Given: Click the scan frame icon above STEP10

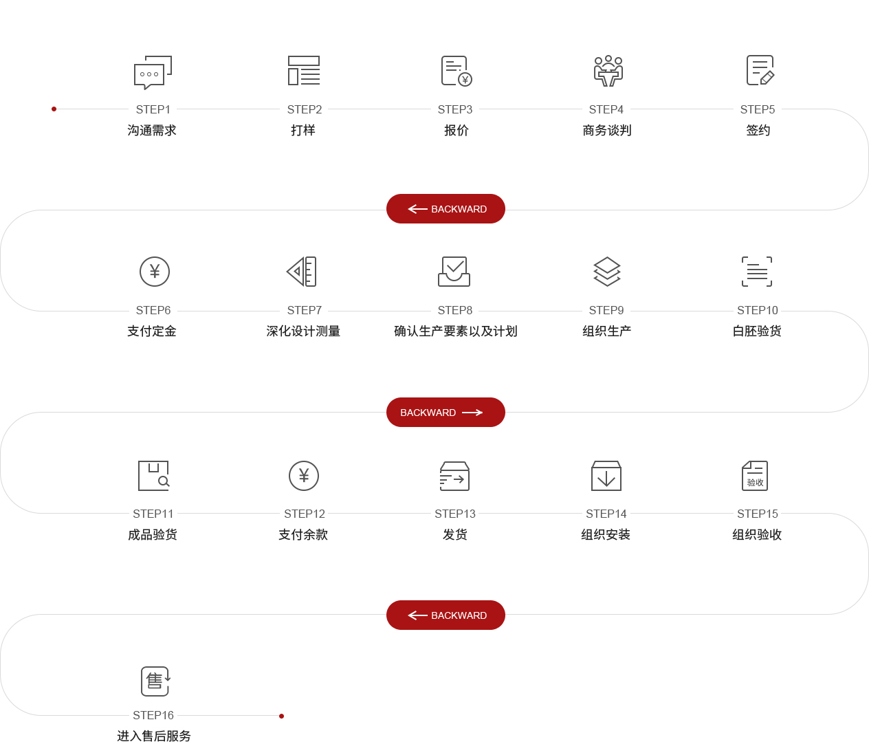Looking at the screenshot, I should pos(757,272).
